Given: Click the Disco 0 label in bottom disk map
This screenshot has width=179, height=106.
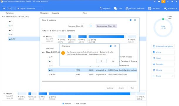Looking at the screenshot, I should [x=9, y=94].
